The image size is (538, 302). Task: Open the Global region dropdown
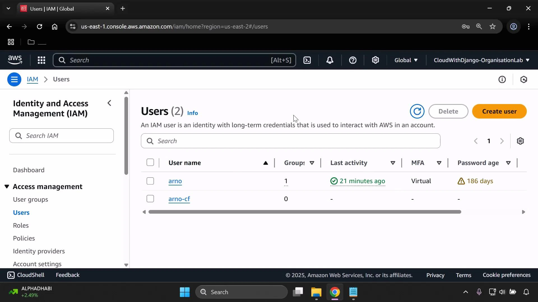(x=406, y=60)
